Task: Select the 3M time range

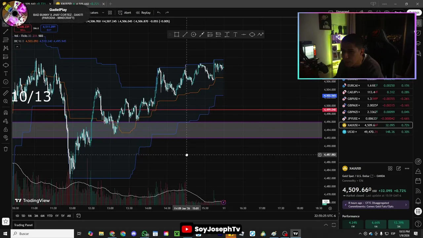Action: (x=36, y=216)
